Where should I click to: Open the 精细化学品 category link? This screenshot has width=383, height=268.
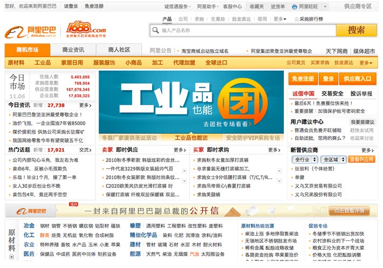143,235
